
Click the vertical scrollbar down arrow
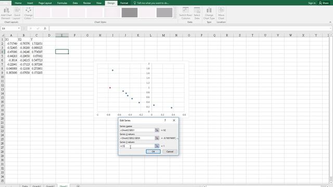pyautogui.click(x=331, y=183)
